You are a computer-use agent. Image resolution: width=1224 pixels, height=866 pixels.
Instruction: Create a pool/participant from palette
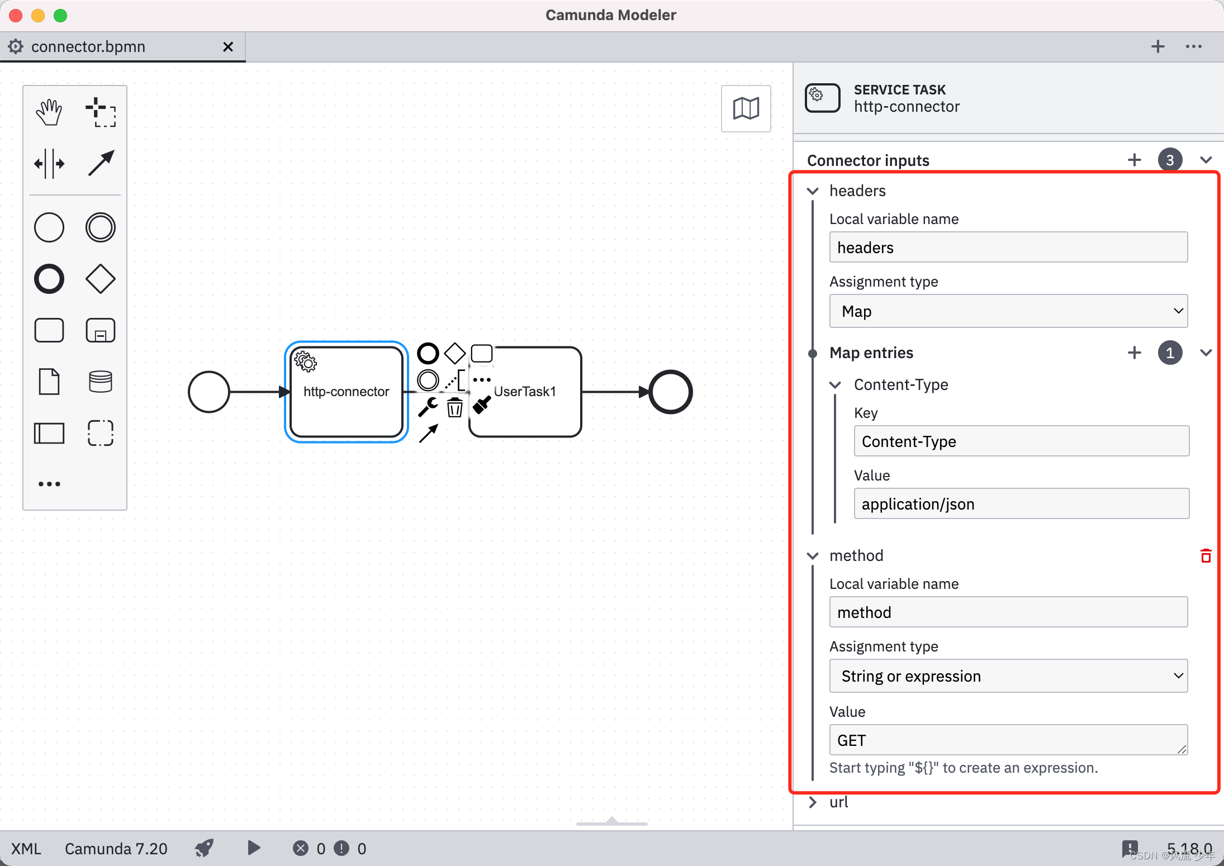click(x=49, y=433)
